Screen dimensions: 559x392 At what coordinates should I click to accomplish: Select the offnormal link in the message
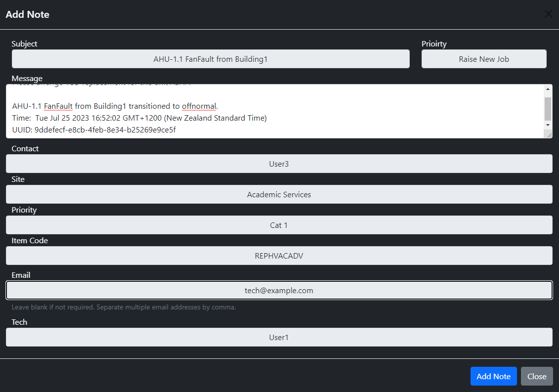click(199, 105)
